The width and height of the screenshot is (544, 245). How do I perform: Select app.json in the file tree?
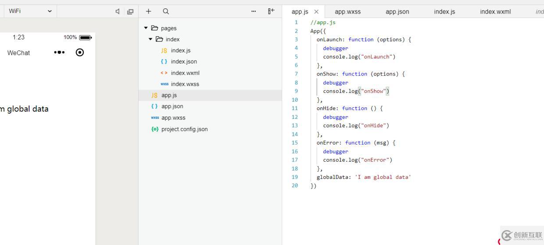pyautogui.click(x=172, y=107)
